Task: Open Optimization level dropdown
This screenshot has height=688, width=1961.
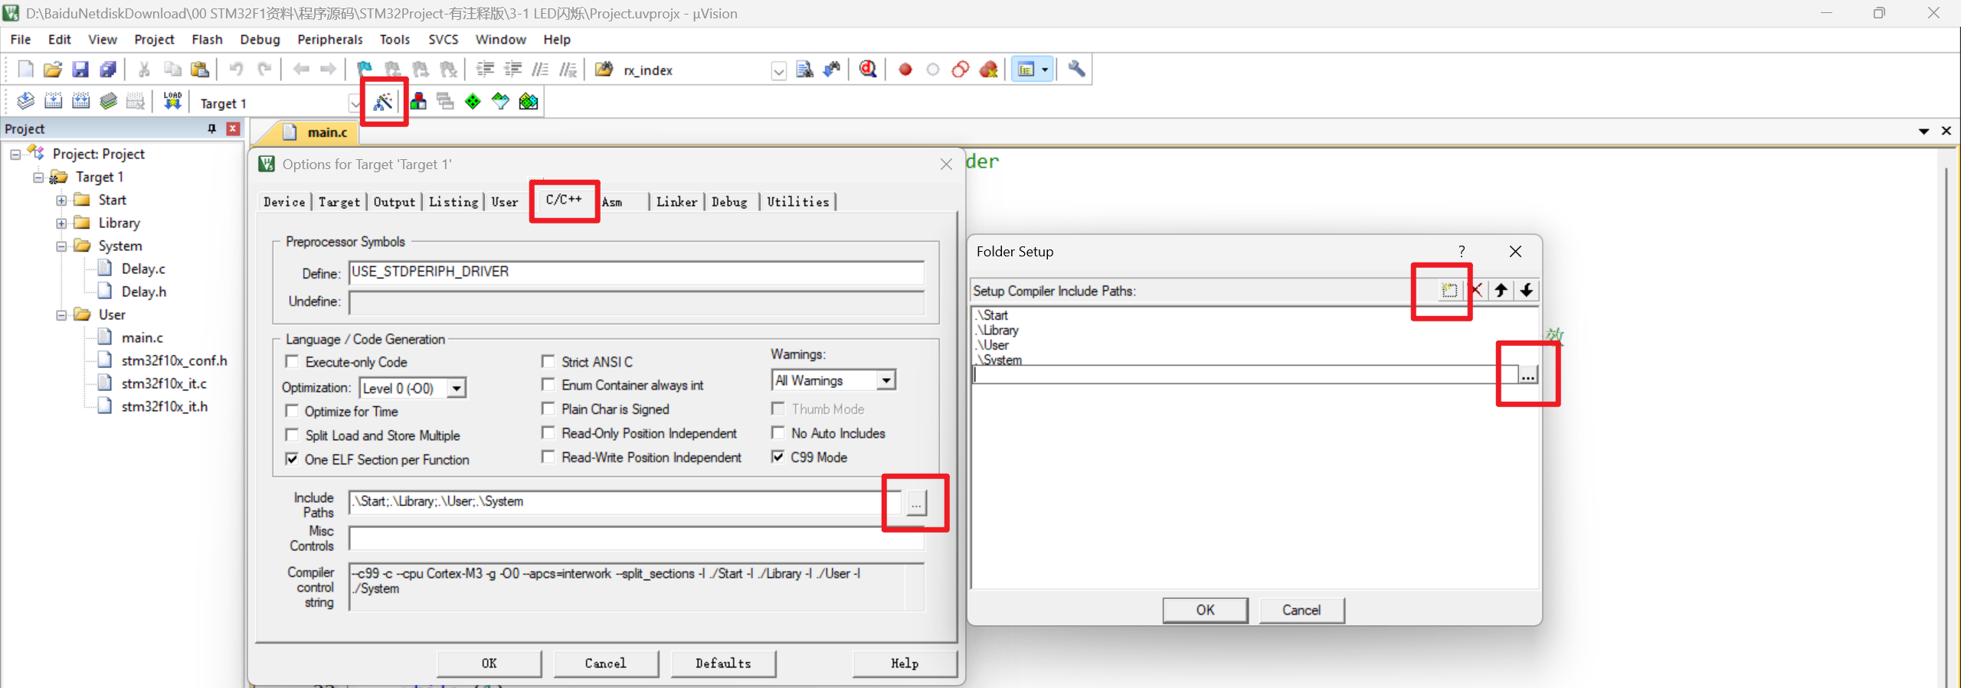Action: click(x=456, y=388)
